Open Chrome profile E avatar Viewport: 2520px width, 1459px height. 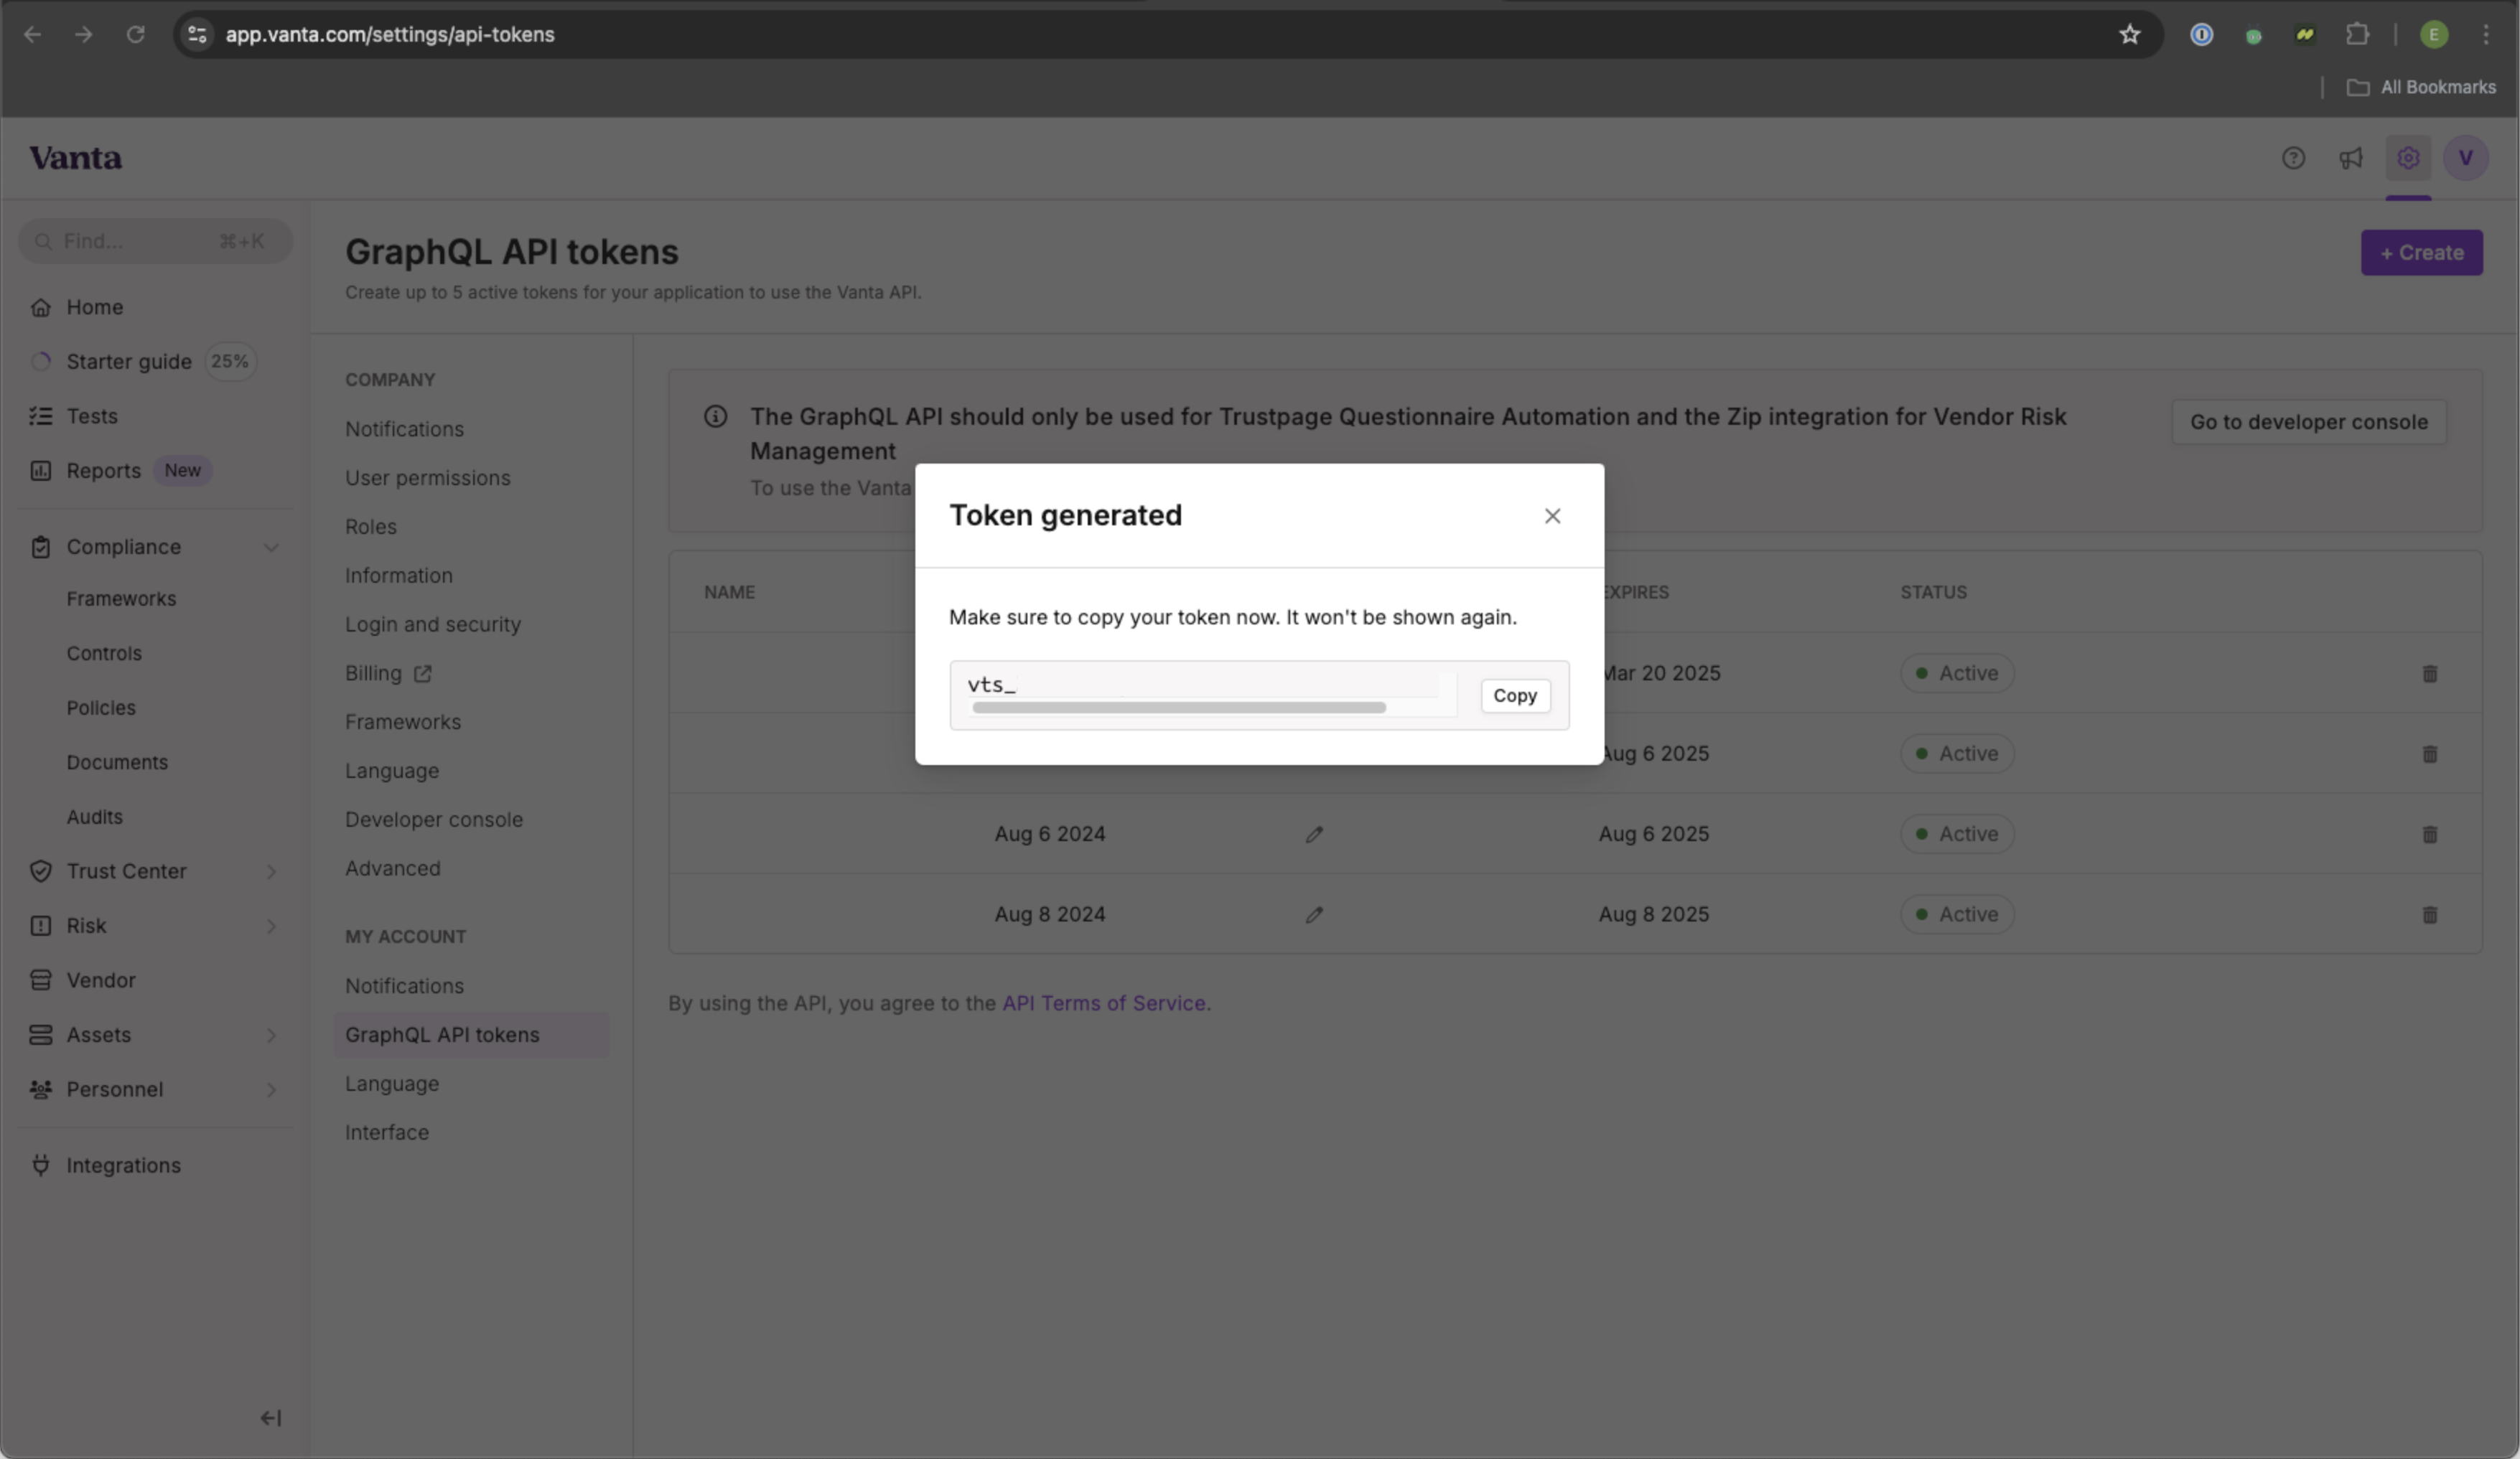[x=2433, y=35]
